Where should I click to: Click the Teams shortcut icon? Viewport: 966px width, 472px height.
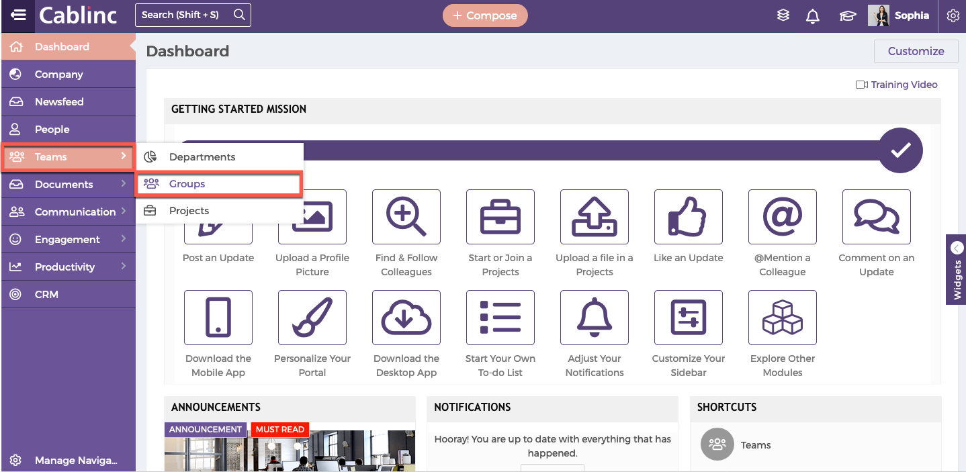[717, 444]
